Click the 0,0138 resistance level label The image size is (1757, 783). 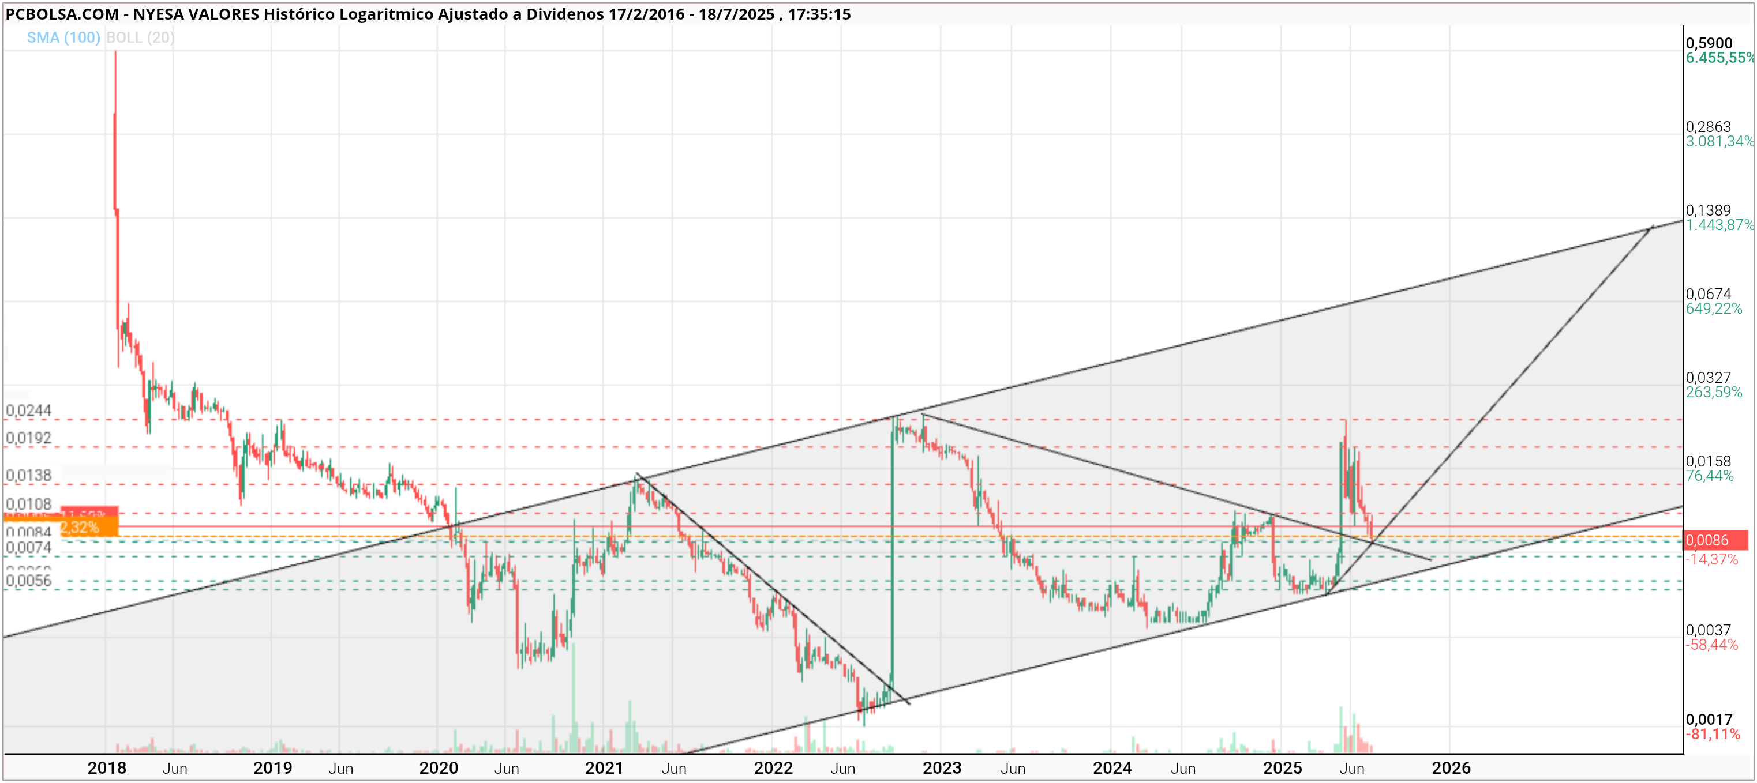29,476
